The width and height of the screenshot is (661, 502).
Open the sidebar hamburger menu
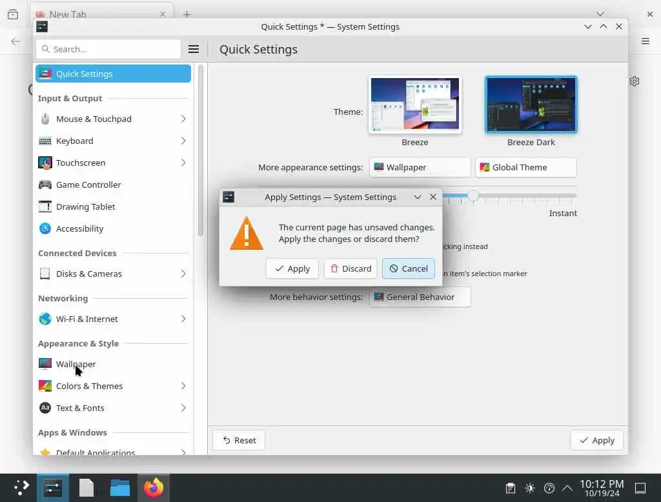(194, 49)
